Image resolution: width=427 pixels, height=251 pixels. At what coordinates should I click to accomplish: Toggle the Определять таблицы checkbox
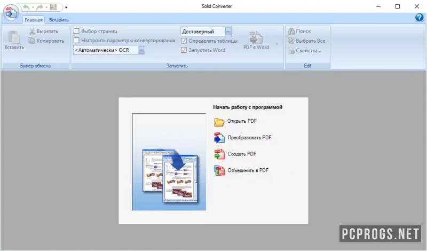point(184,41)
